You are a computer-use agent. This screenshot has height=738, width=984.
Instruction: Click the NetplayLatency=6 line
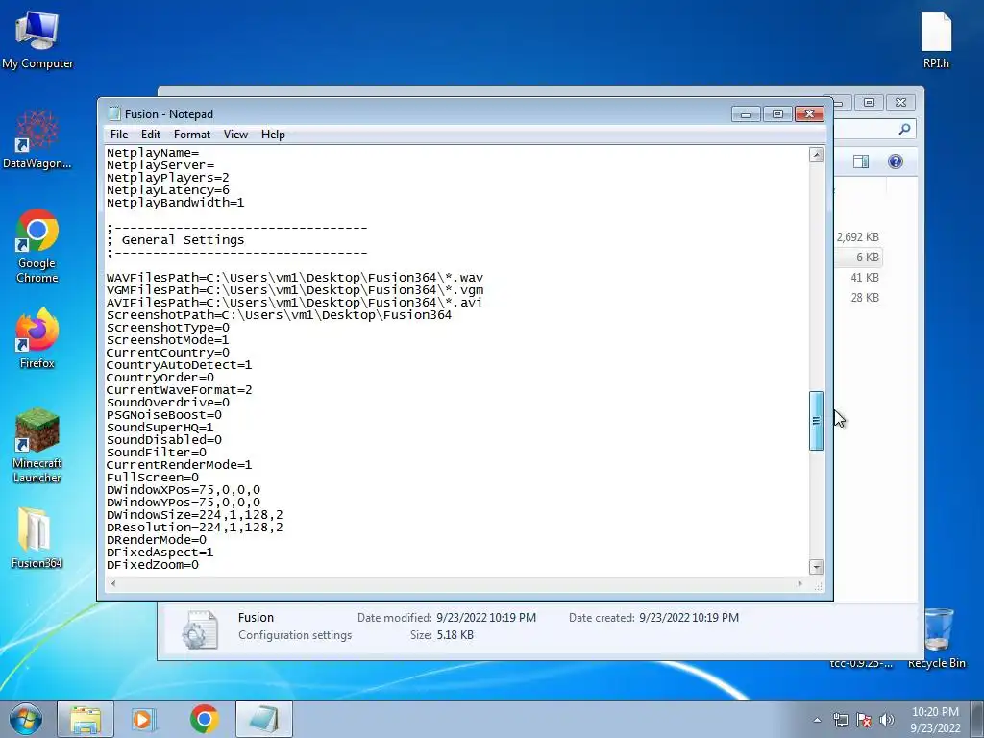pos(167,190)
